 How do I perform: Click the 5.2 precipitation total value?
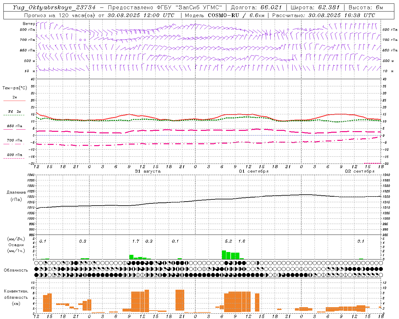(228, 241)
